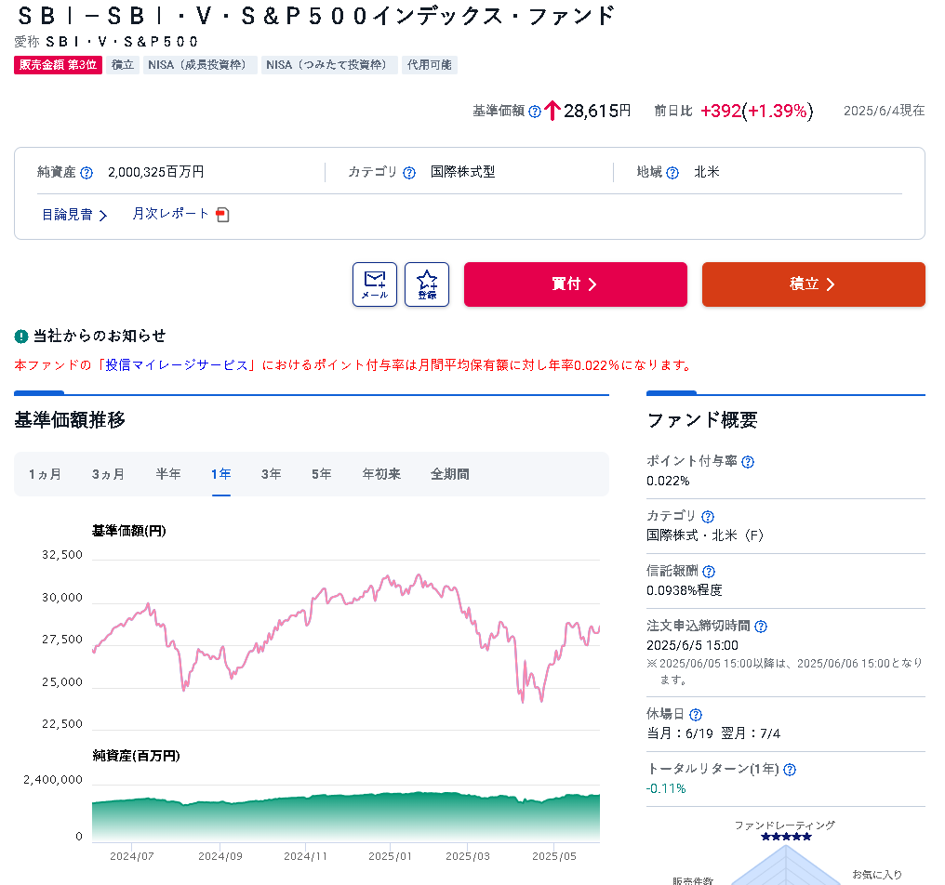This screenshot has width=945, height=885.
Task: Select the 3ヵ月 chart period tab
Action: click(x=108, y=474)
